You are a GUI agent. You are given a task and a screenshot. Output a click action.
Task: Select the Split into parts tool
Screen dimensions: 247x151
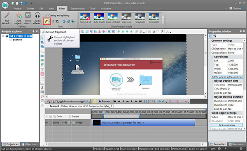coord(53,21)
